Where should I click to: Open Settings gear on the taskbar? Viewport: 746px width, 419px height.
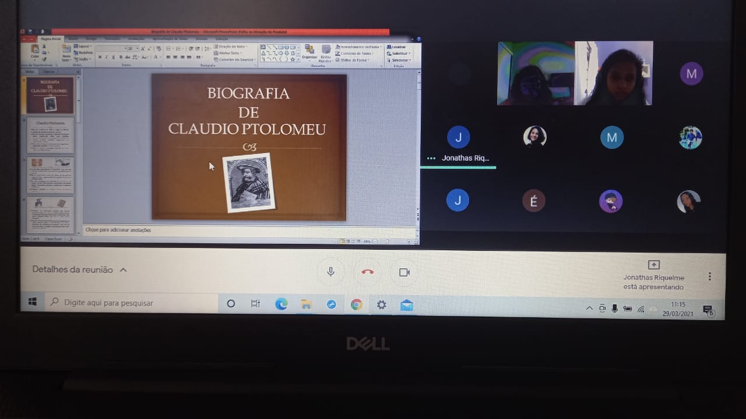pyautogui.click(x=381, y=305)
